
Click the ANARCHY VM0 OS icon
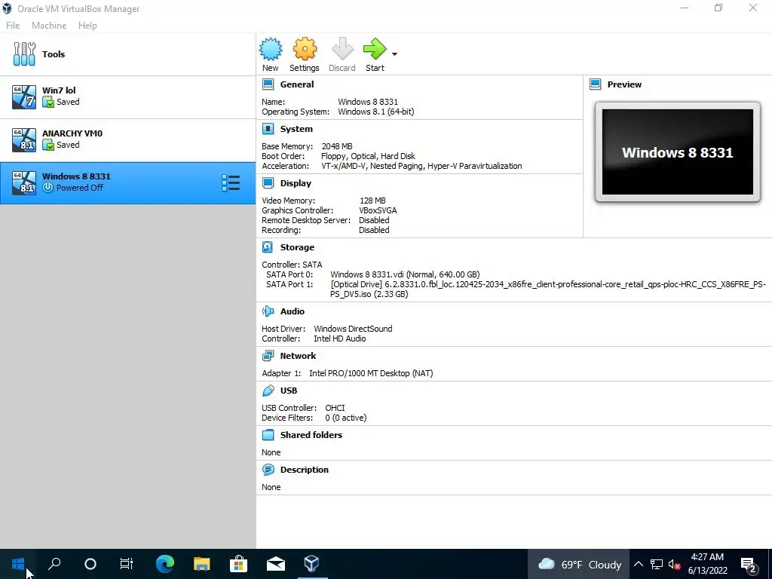tap(24, 139)
